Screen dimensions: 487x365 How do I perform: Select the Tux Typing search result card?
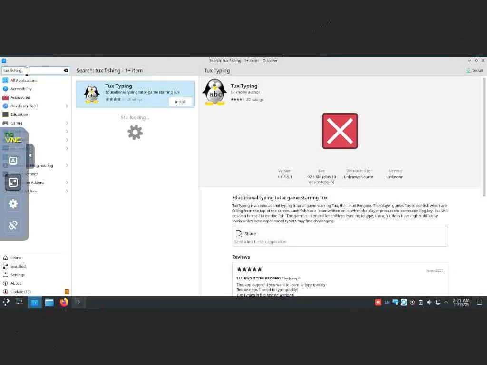135,94
